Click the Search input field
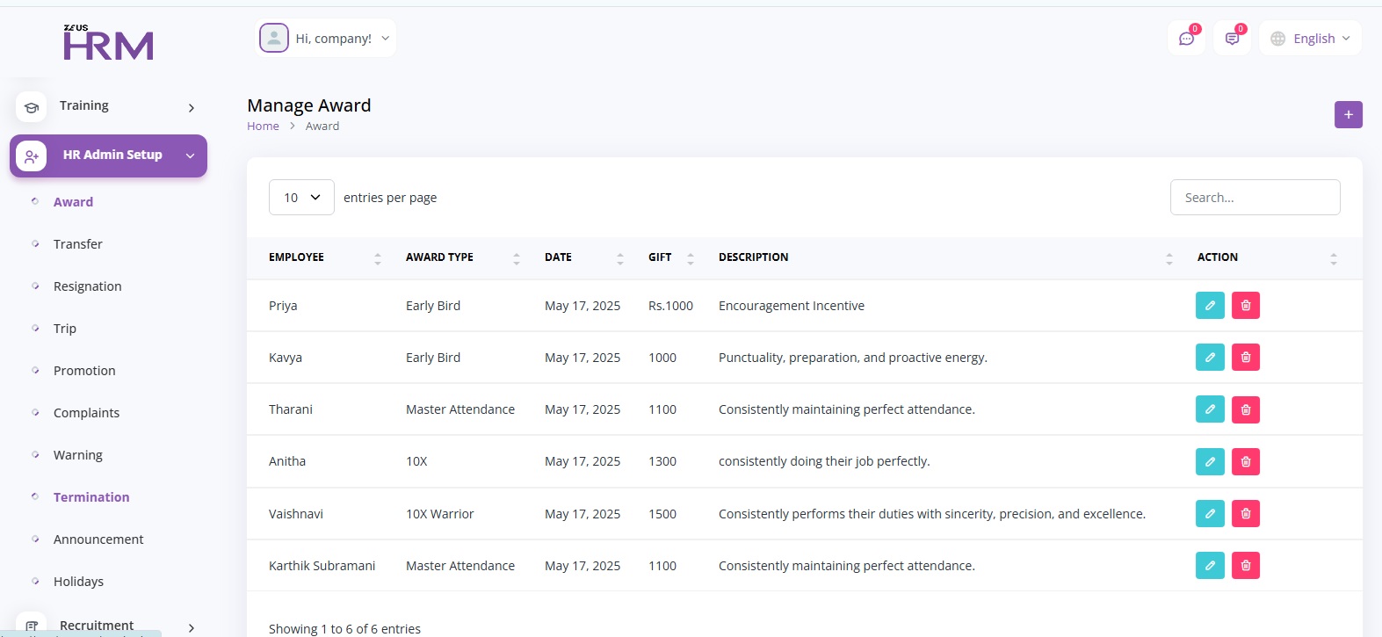Viewport: 1382px width, 637px height. [1255, 198]
